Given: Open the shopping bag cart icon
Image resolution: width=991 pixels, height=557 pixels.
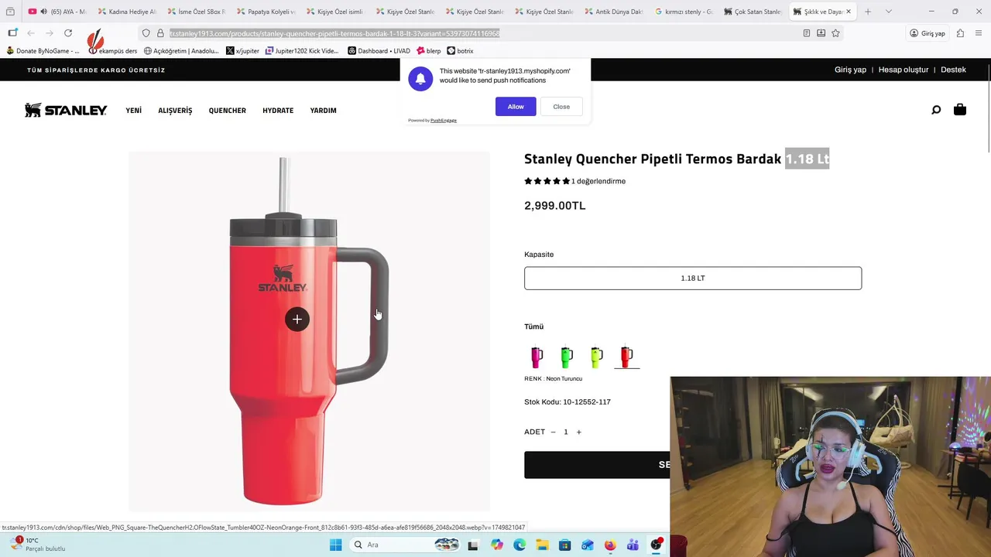Looking at the screenshot, I should (960, 110).
